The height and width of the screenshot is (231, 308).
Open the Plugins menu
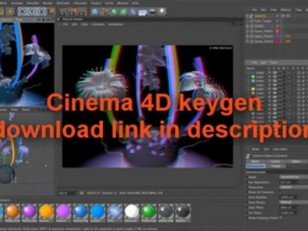pyautogui.click(x=96, y=3)
